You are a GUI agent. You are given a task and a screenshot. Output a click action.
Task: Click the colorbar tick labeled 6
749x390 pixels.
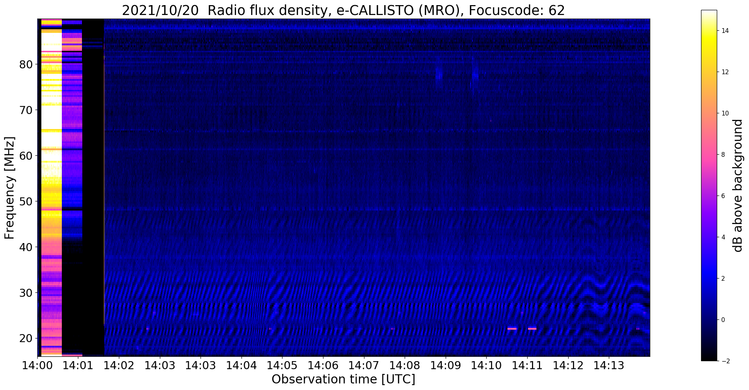[x=723, y=196]
